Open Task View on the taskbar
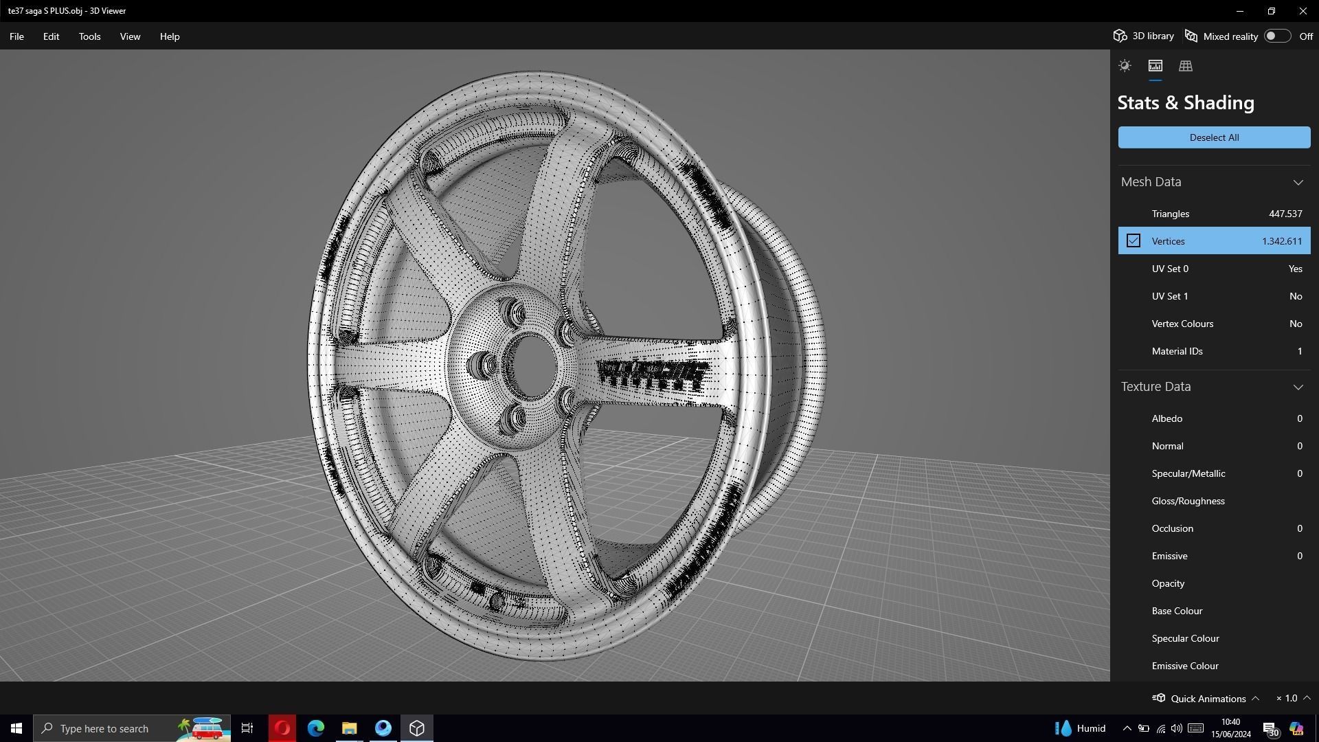Screen dimensions: 1319x742 point(247,728)
